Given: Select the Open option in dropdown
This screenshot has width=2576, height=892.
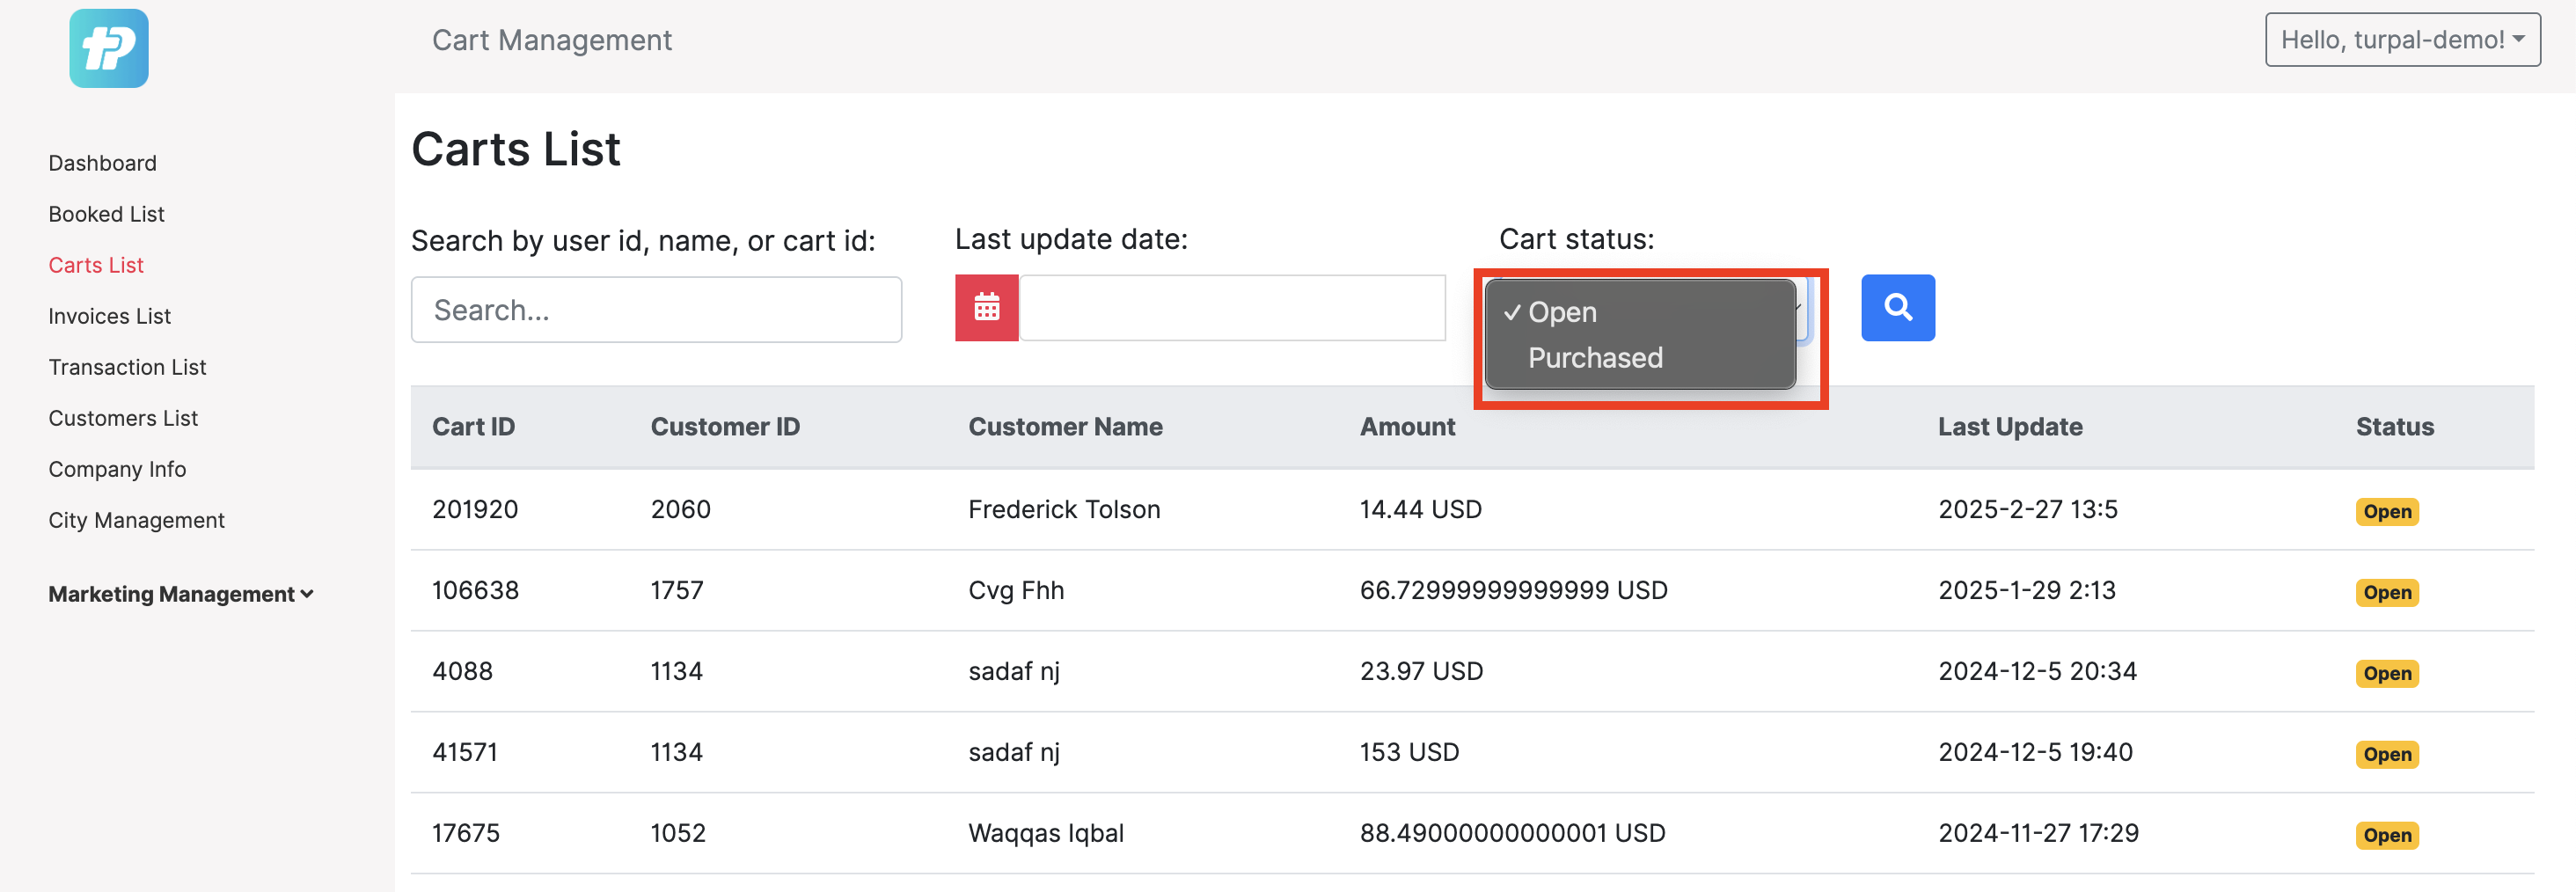Looking at the screenshot, I should click(1562, 312).
